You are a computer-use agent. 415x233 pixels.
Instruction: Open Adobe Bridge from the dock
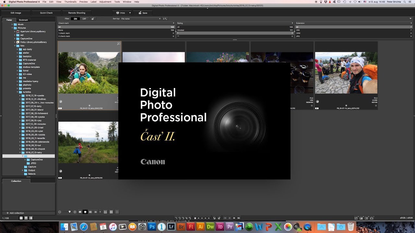pos(181,227)
